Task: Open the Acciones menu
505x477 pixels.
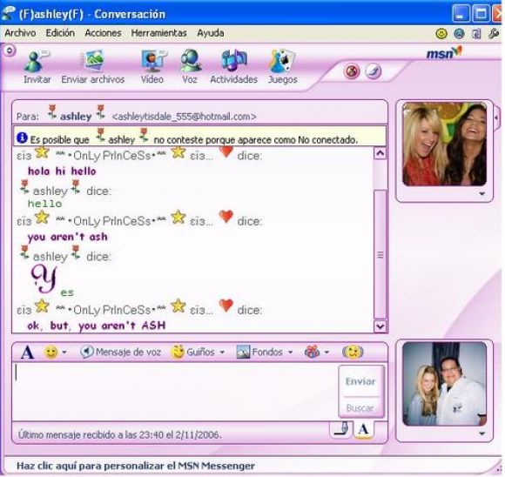Action: [103, 33]
